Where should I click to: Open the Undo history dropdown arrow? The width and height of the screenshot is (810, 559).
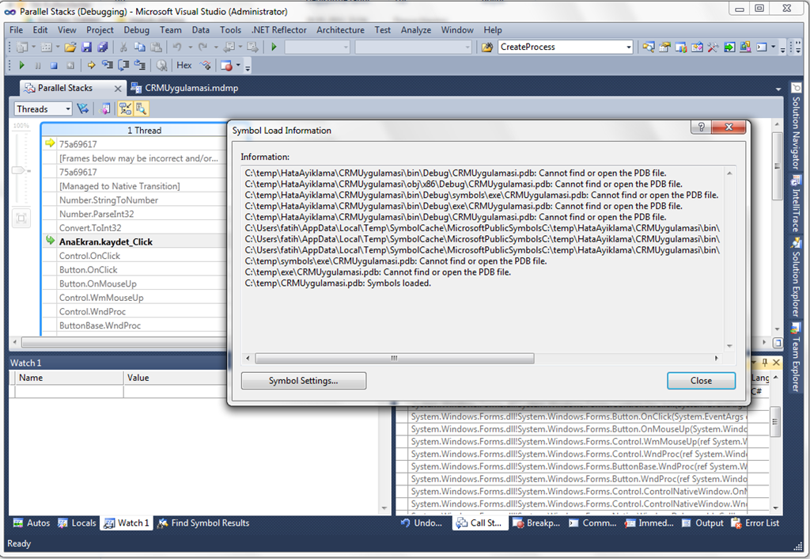point(190,47)
